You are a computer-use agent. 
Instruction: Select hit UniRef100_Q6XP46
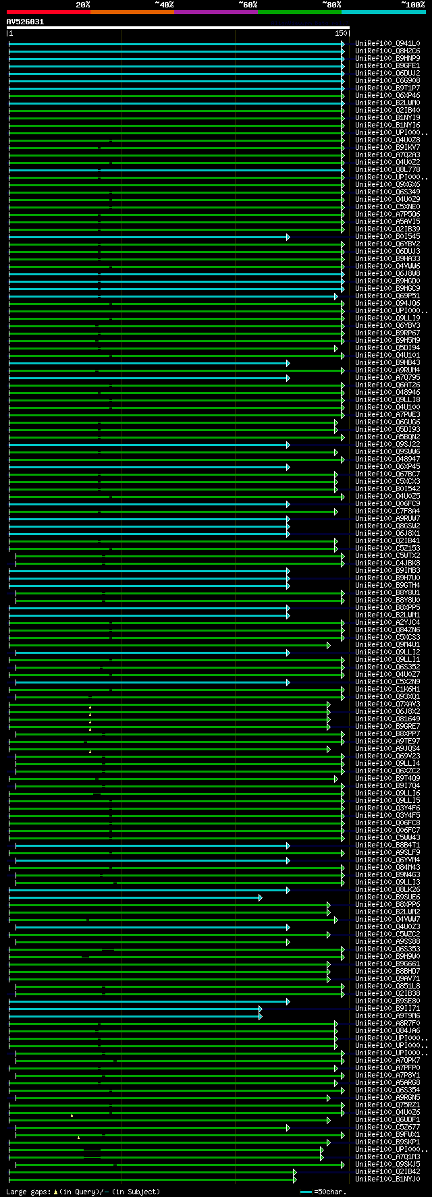click(x=387, y=96)
